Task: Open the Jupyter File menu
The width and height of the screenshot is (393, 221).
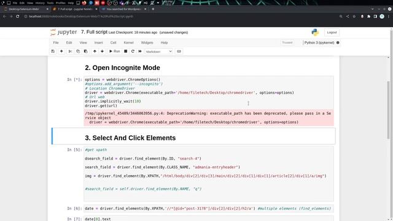Action: pos(56,42)
